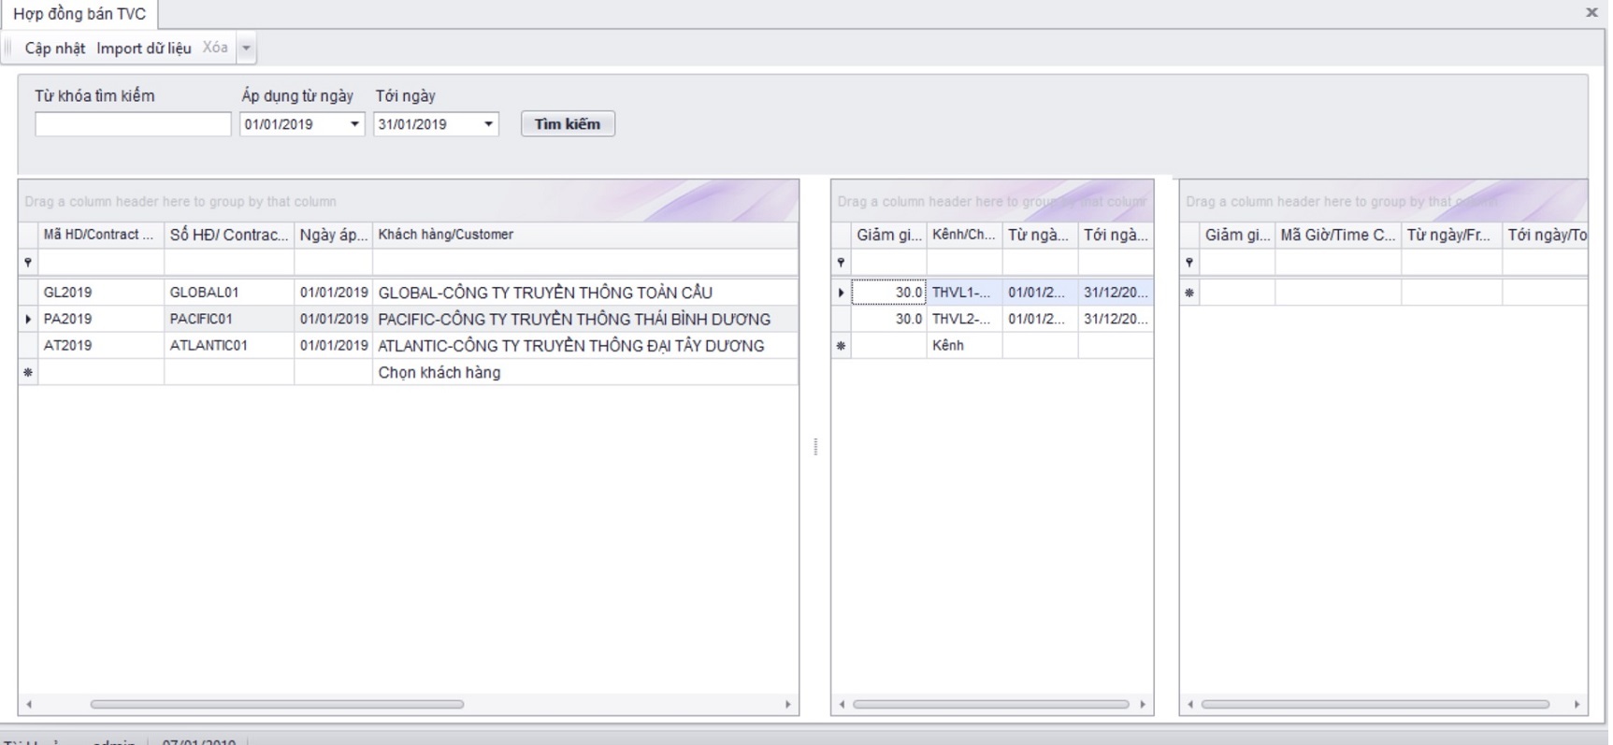
Task: Click the Khách hàng/Customer column header
Action: tap(585, 235)
